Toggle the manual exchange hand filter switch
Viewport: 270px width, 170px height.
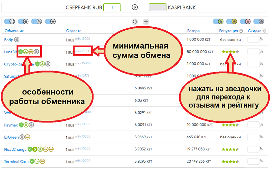coord(23,22)
